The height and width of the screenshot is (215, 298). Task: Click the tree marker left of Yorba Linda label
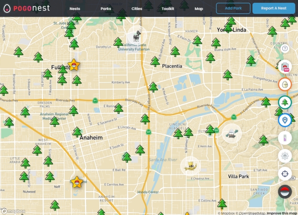[228, 28]
